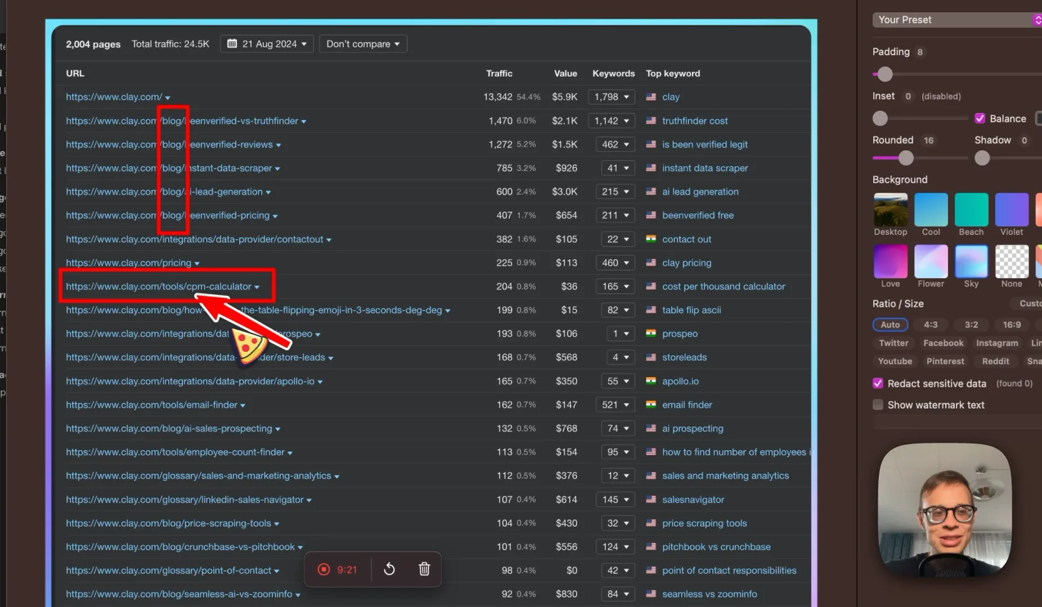Image resolution: width=1042 pixels, height=607 pixels.
Task: Select the Instagram size preset
Action: pos(997,343)
